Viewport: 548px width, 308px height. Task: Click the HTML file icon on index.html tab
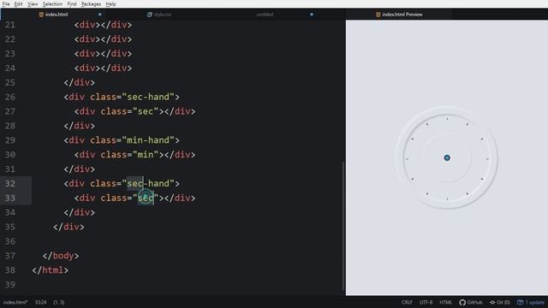(x=41, y=15)
